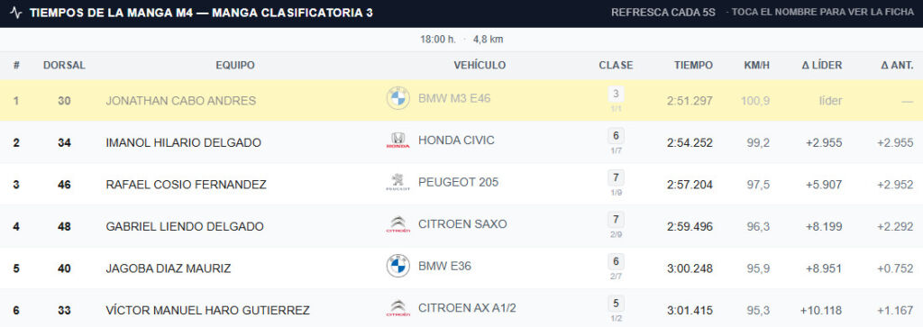Click the TIEMPO column header

(x=693, y=65)
